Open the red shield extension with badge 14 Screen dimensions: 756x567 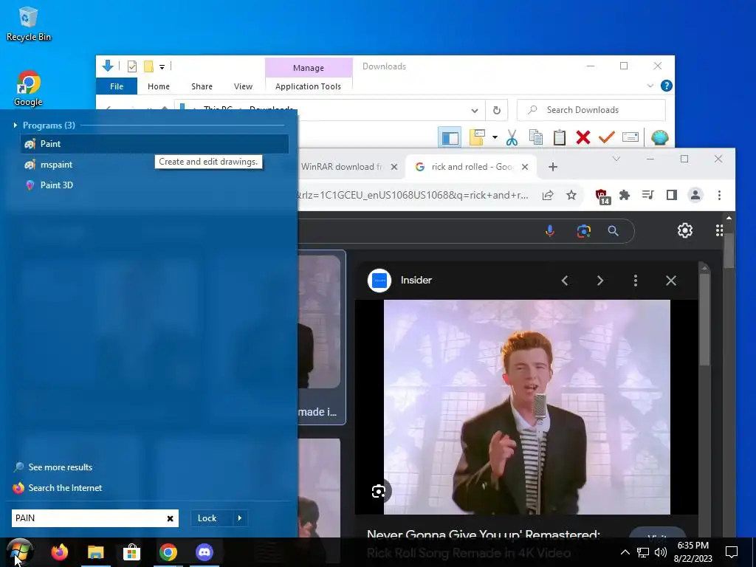pos(602,196)
